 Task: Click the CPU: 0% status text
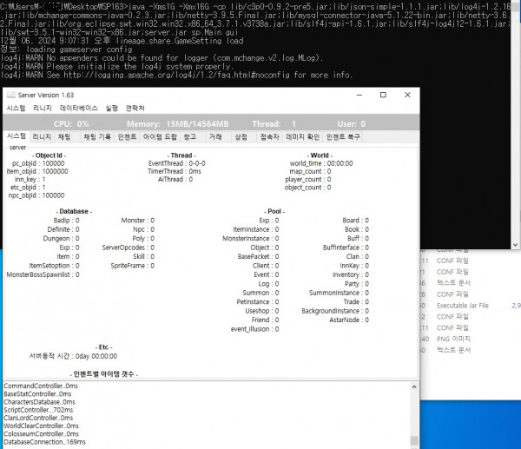pos(71,124)
